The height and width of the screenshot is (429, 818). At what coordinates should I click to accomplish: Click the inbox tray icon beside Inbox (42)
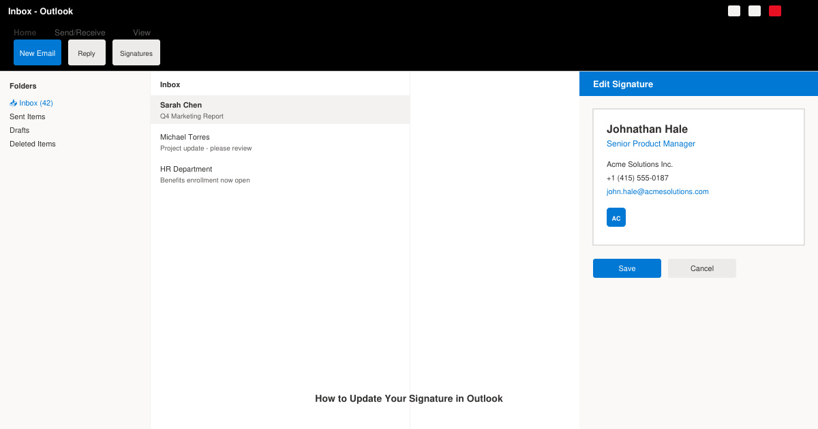[x=14, y=103]
